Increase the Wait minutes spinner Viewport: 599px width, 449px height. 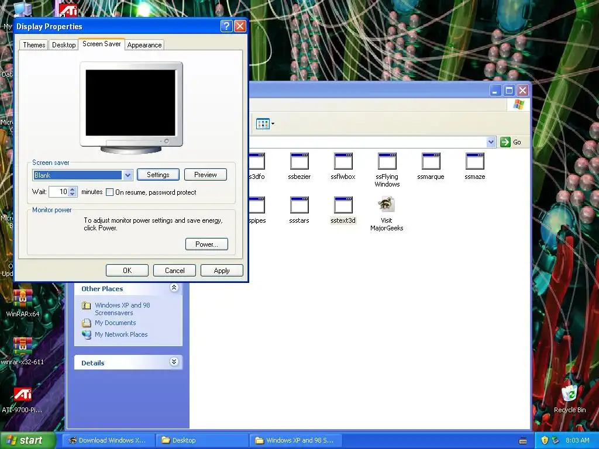pos(73,189)
